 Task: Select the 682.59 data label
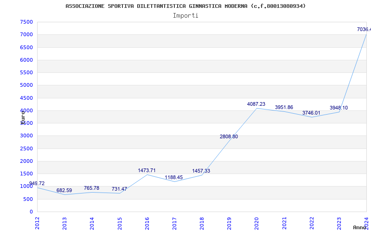click(64, 190)
